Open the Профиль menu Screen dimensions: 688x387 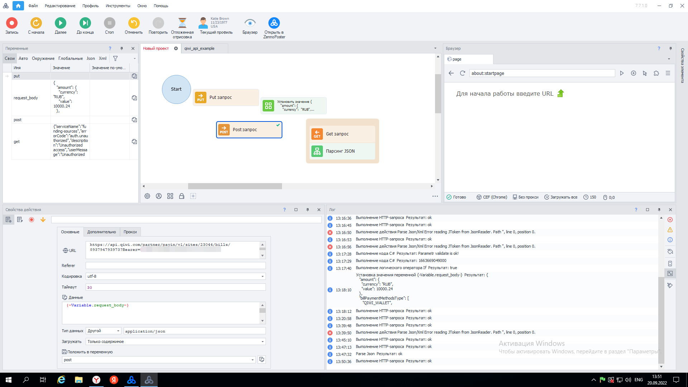pyautogui.click(x=90, y=6)
